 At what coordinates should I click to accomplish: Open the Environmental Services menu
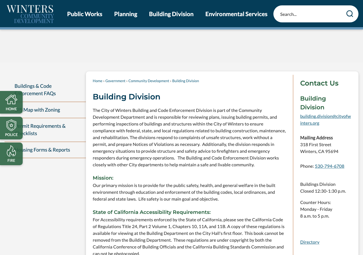coord(236,14)
